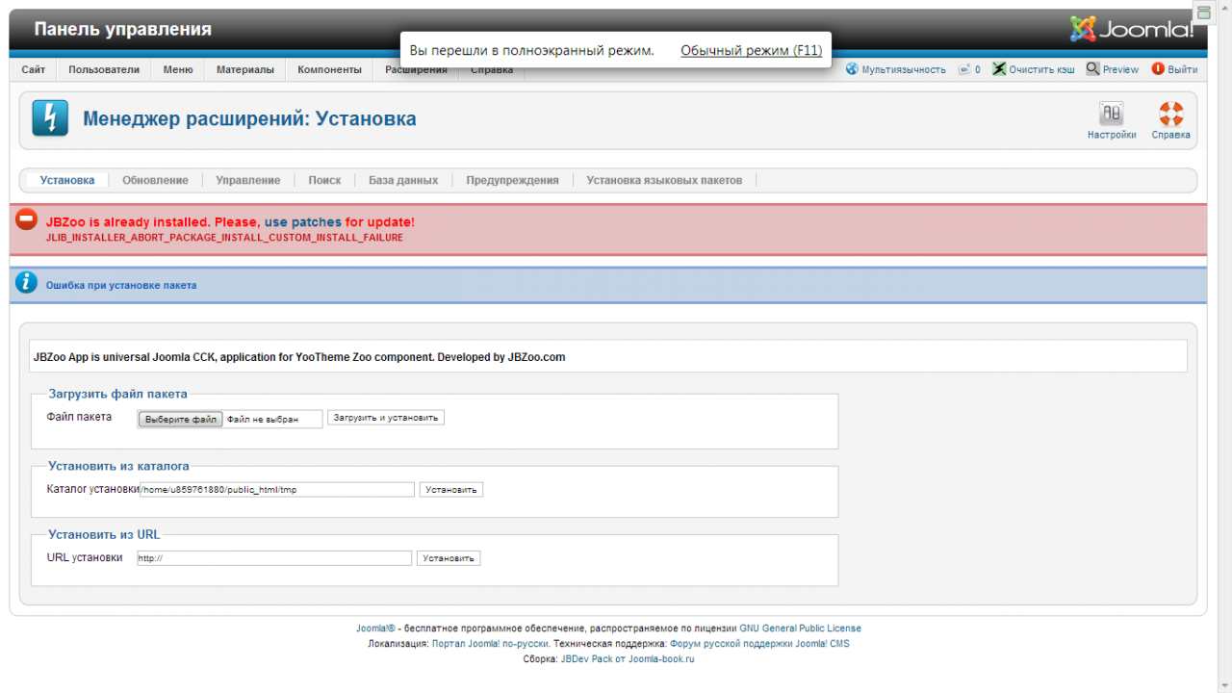1232x693 pixels.
Task: Click the Загрузить и установить button
Action: pyautogui.click(x=386, y=418)
